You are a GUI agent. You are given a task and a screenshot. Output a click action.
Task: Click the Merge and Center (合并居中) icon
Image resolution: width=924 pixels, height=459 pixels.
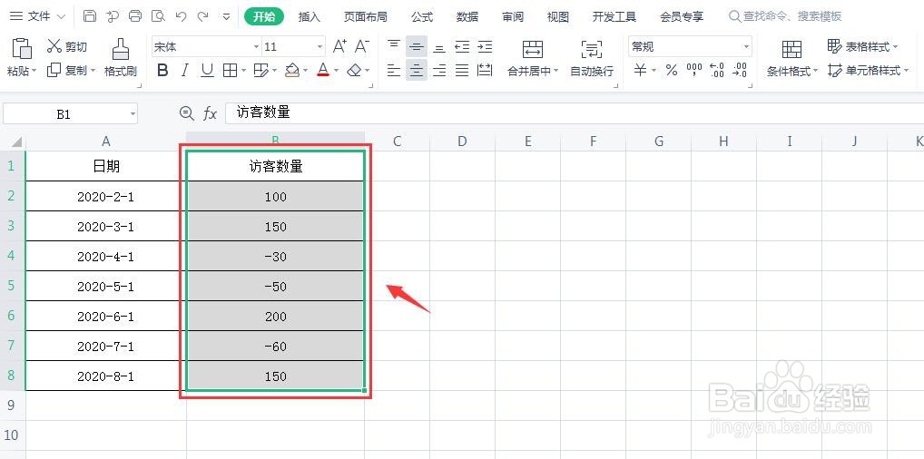pos(533,49)
